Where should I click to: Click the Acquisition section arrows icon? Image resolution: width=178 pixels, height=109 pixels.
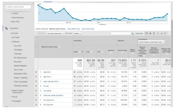tap(6, 28)
